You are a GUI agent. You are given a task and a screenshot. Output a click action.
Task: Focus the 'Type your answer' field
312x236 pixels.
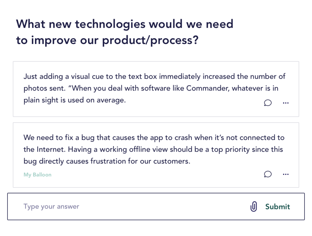point(130,206)
